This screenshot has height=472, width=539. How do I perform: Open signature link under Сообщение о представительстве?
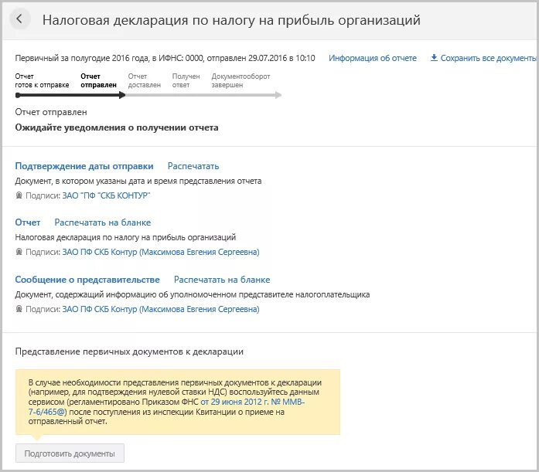pos(161,309)
